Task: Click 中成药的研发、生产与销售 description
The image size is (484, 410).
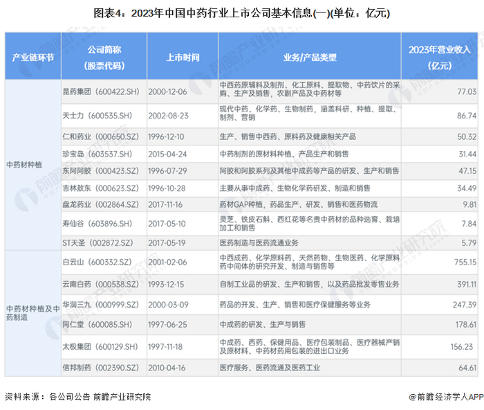Action: pos(262,325)
